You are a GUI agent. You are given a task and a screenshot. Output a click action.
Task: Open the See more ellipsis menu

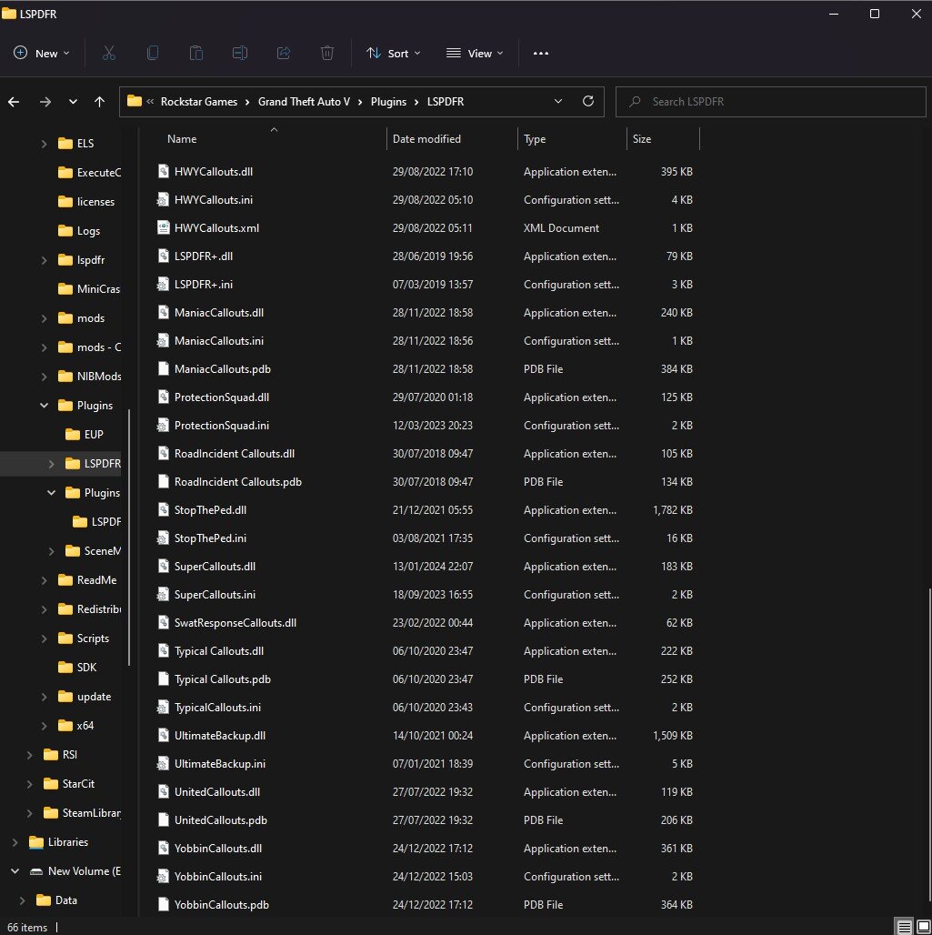click(x=541, y=54)
